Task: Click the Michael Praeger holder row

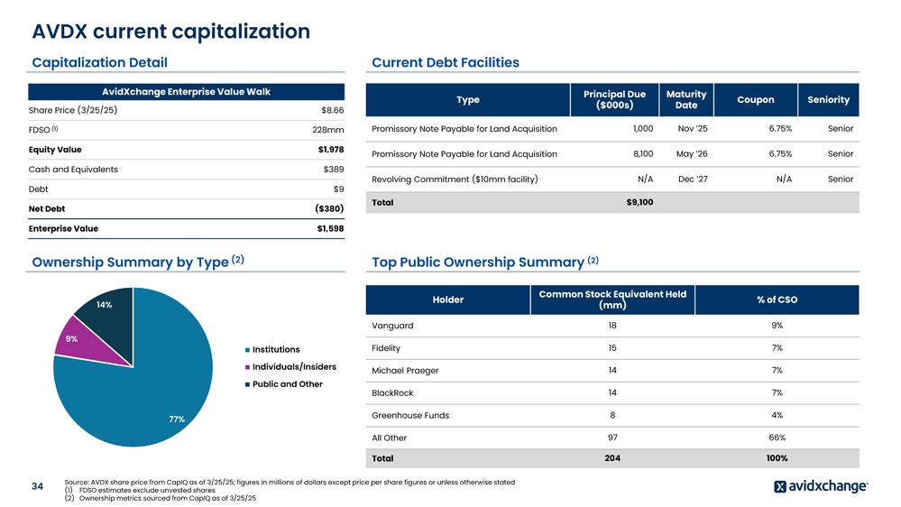Action: click(x=612, y=371)
